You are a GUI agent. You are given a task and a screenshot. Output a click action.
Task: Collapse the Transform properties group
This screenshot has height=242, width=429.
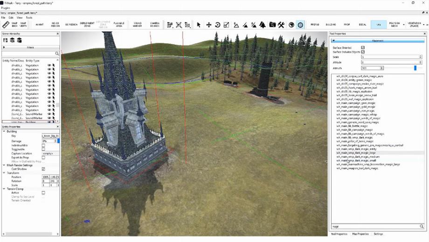(4, 173)
